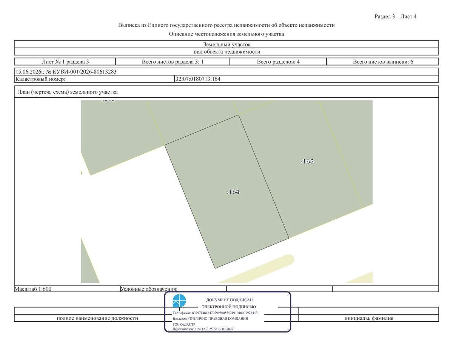Click 'Раздел 3 Лист 4' header text
This screenshot has height=350, width=453.
[x=395, y=17]
